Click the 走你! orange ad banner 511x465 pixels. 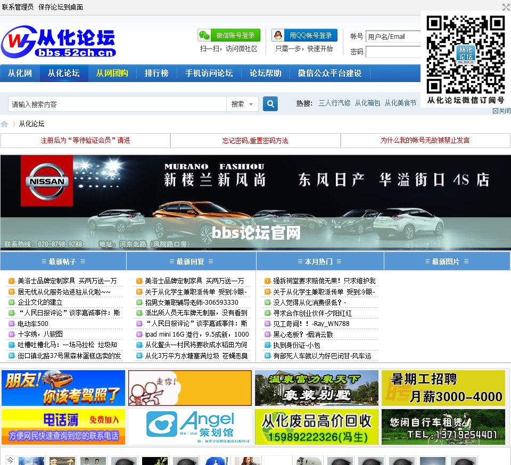190,388
